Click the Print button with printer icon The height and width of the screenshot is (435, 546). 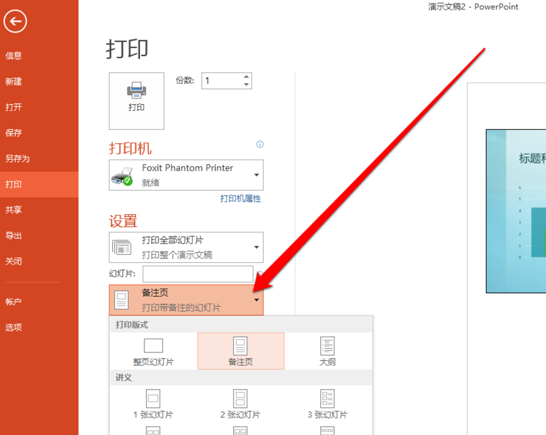click(136, 101)
